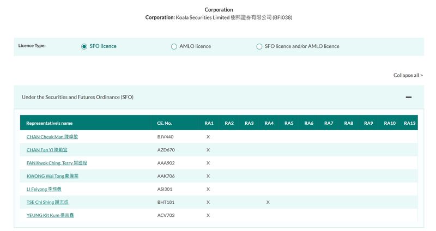The height and width of the screenshot is (231, 436).
Task: Click CE number BHT181
Action: pos(166,202)
